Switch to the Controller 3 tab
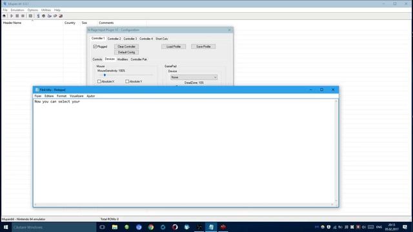 pyautogui.click(x=130, y=39)
